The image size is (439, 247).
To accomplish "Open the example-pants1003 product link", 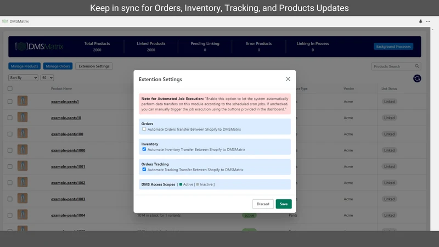I will [68, 199].
